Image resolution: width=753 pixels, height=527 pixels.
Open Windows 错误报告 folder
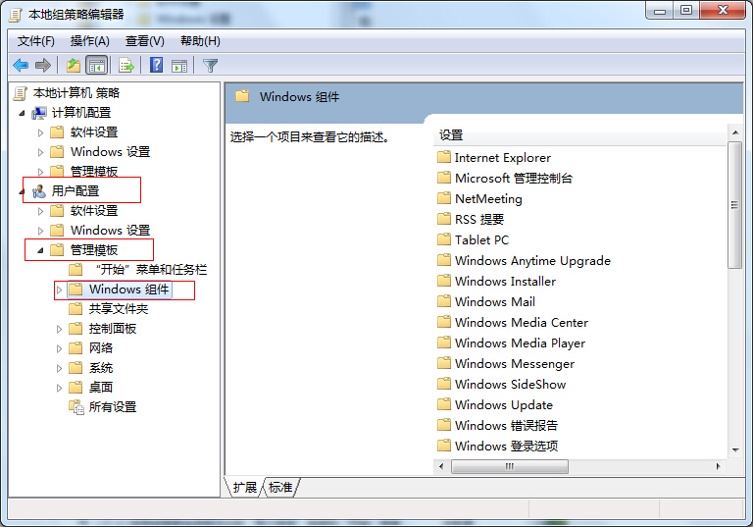506,425
